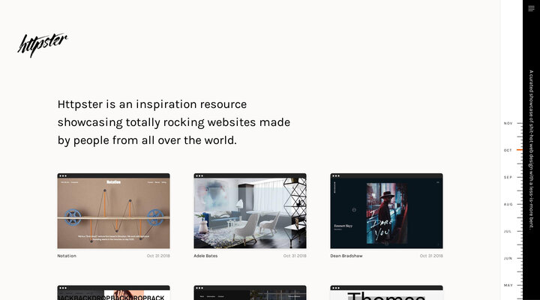Open the Dean Bradshaw website thumbnail

coord(386,213)
